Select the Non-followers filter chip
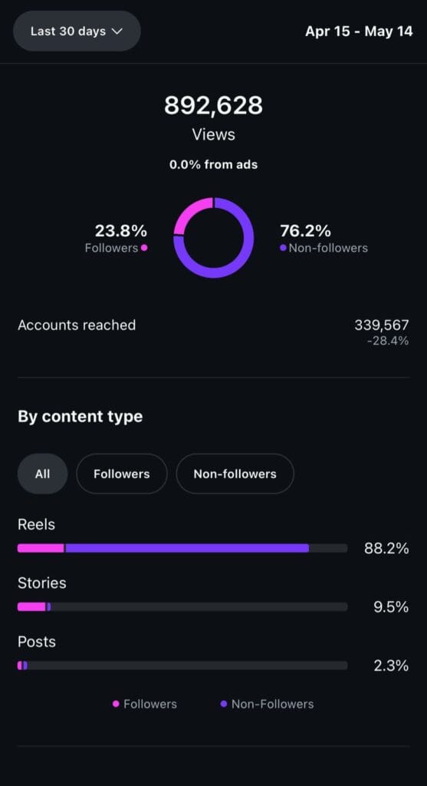The image size is (427, 786). click(235, 474)
